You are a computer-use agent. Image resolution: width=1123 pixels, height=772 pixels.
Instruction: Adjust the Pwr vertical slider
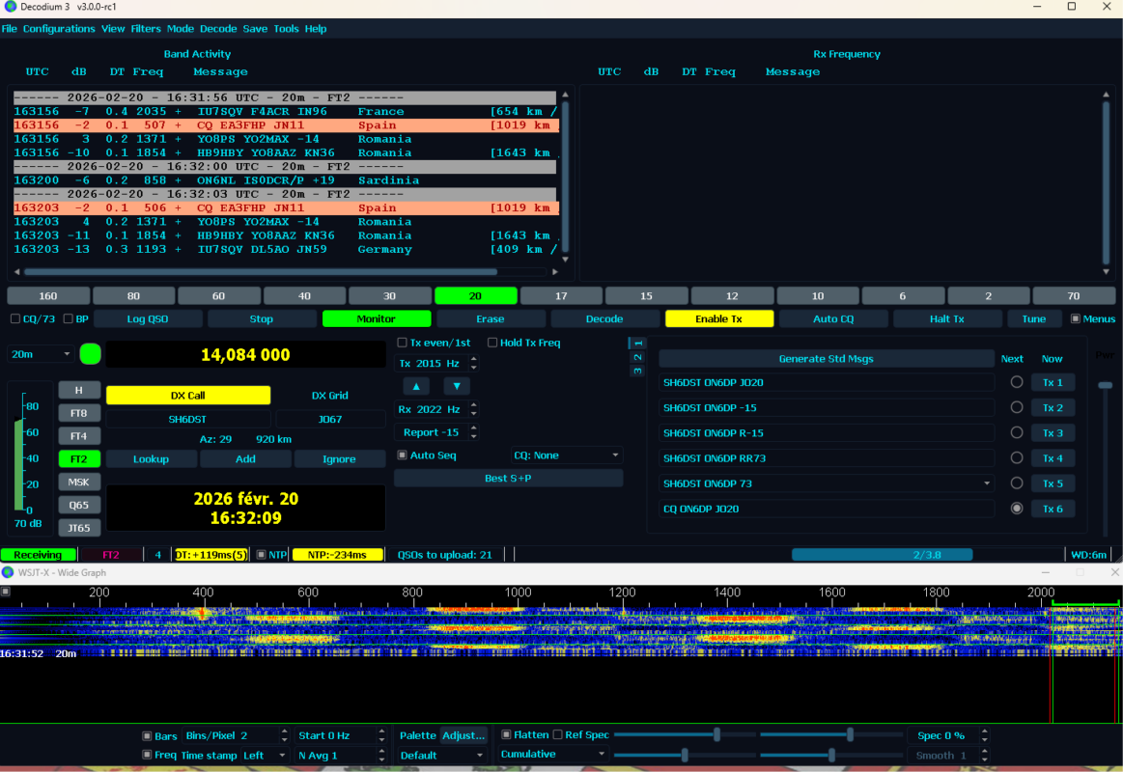pyautogui.click(x=1105, y=386)
